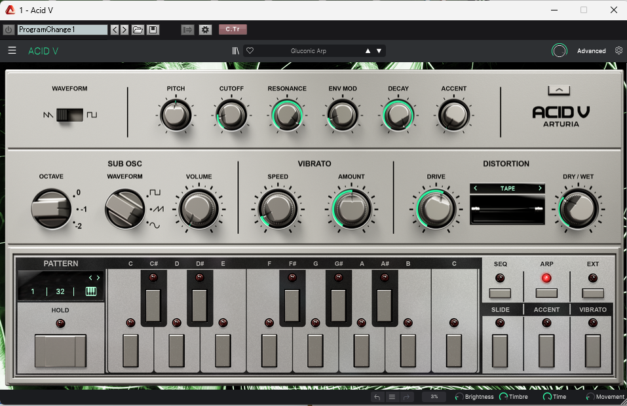This screenshot has width=627, height=406.
Task: Click the Timbre macro knob
Action: 503,397
